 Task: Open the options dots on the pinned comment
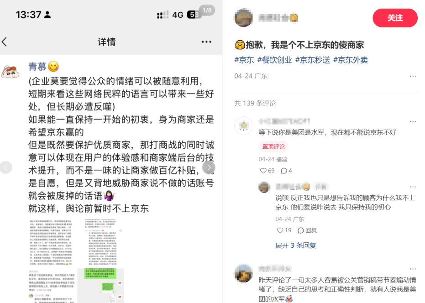click(413, 121)
